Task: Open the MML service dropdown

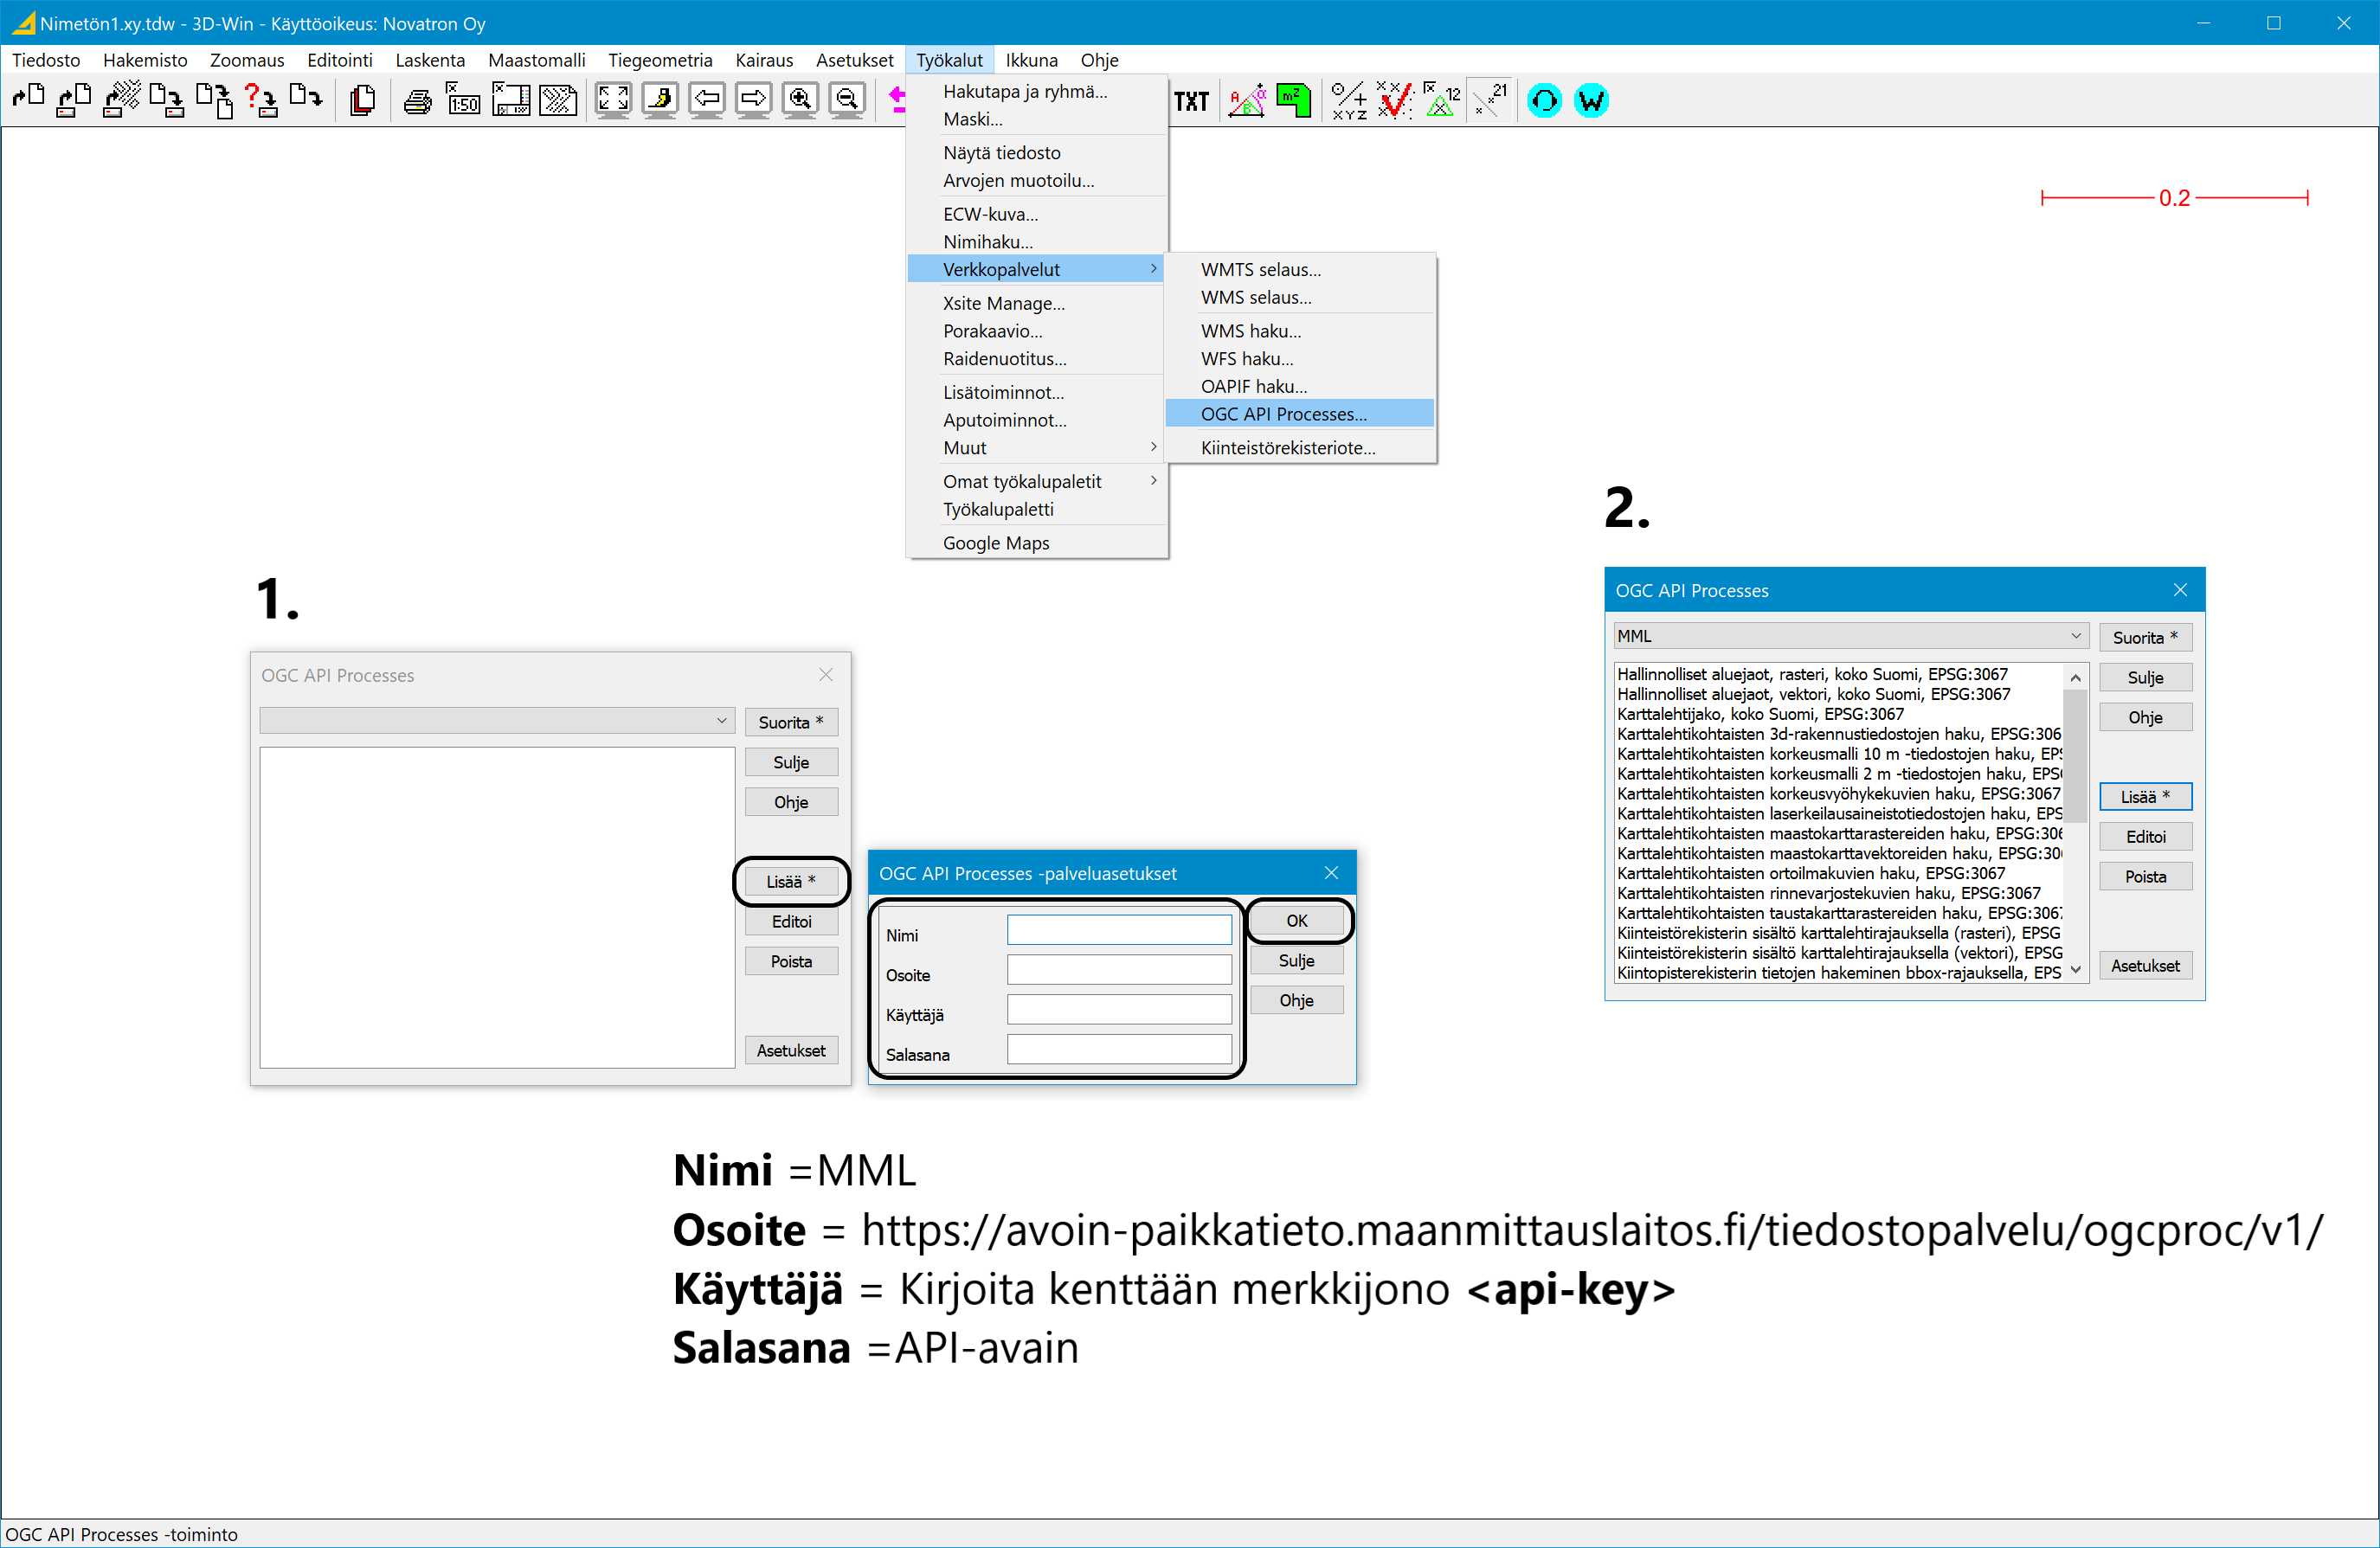Action: point(2075,636)
